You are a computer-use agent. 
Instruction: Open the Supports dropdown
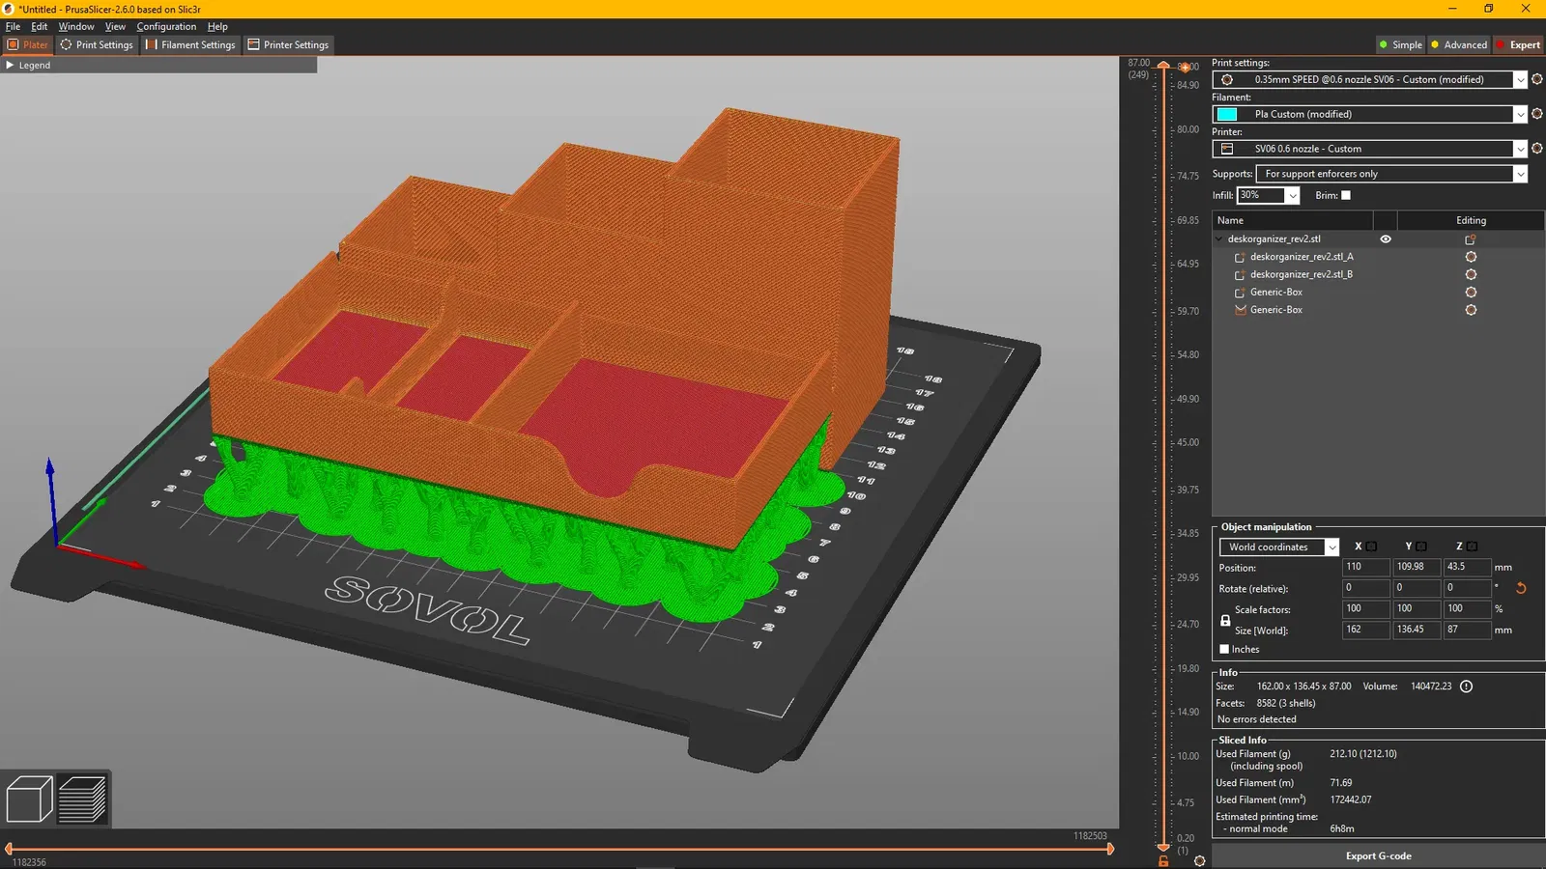(1520, 175)
